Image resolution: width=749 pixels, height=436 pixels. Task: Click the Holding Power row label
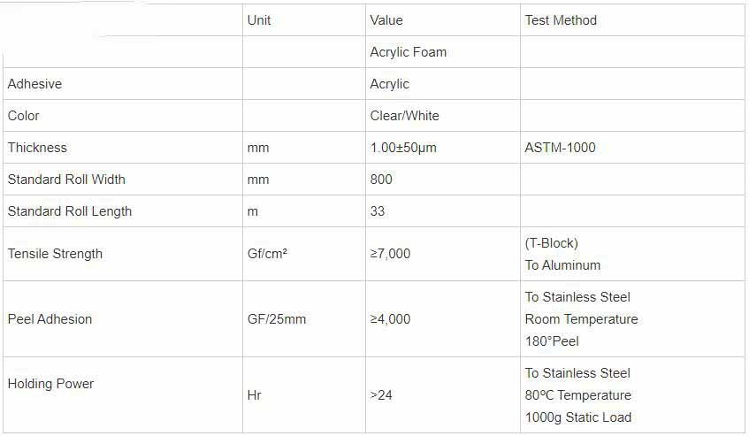[x=50, y=384]
